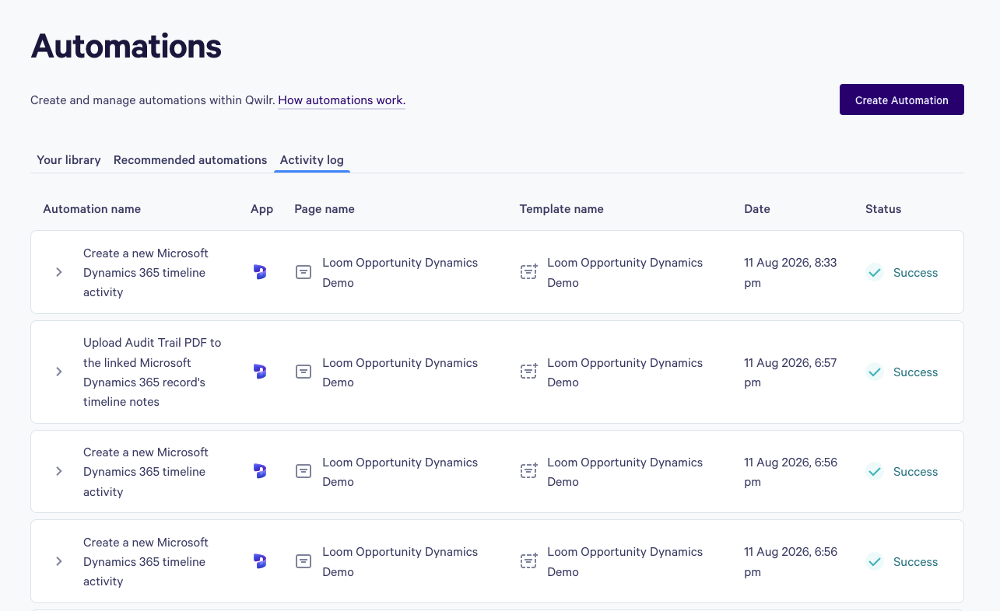1000x611 pixels.
Task: Click Success text in 8:33 pm row
Action: tap(915, 273)
